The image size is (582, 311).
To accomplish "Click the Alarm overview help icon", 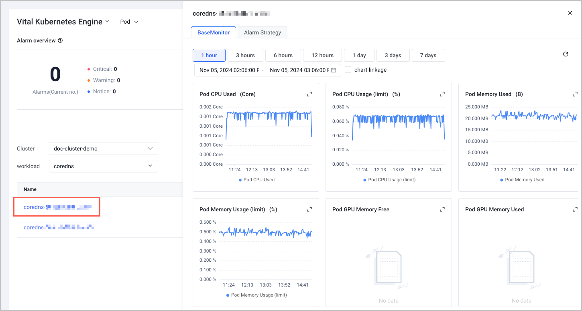I will 60,40.
